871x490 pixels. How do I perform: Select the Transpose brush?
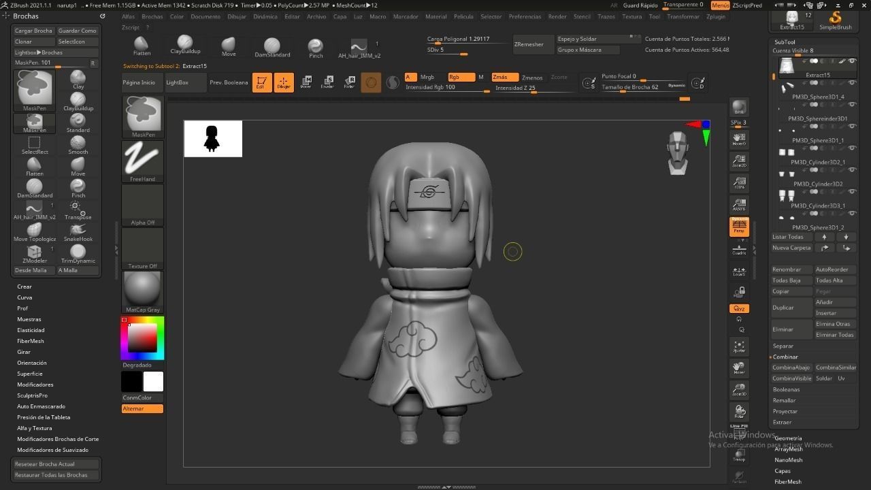click(78, 210)
